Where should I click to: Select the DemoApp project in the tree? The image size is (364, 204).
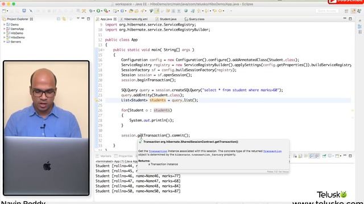(x=17, y=29)
